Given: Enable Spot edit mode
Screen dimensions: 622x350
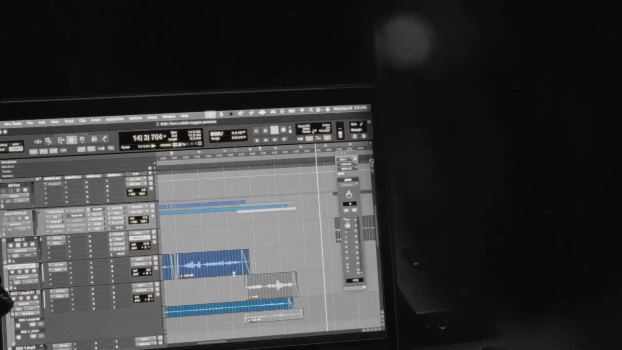Looking at the screenshot, I should (x=16, y=144).
